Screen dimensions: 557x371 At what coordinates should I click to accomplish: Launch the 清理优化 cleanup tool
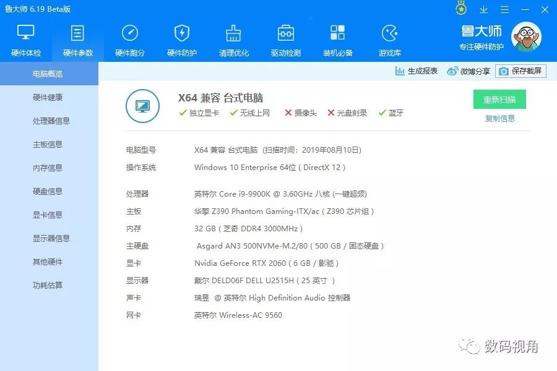[233, 38]
